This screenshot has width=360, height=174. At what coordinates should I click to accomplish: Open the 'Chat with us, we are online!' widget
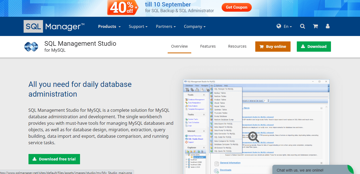(x=313, y=170)
